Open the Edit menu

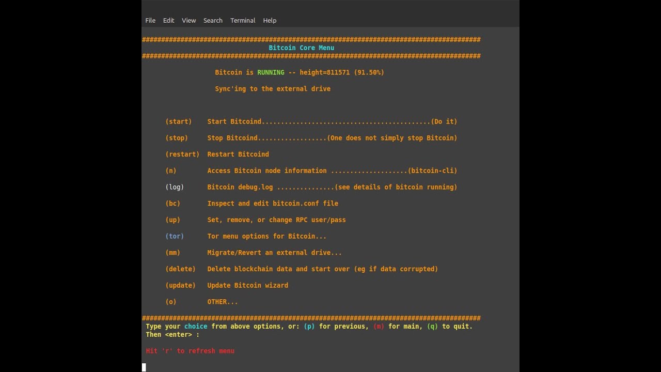pyautogui.click(x=168, y=21)
